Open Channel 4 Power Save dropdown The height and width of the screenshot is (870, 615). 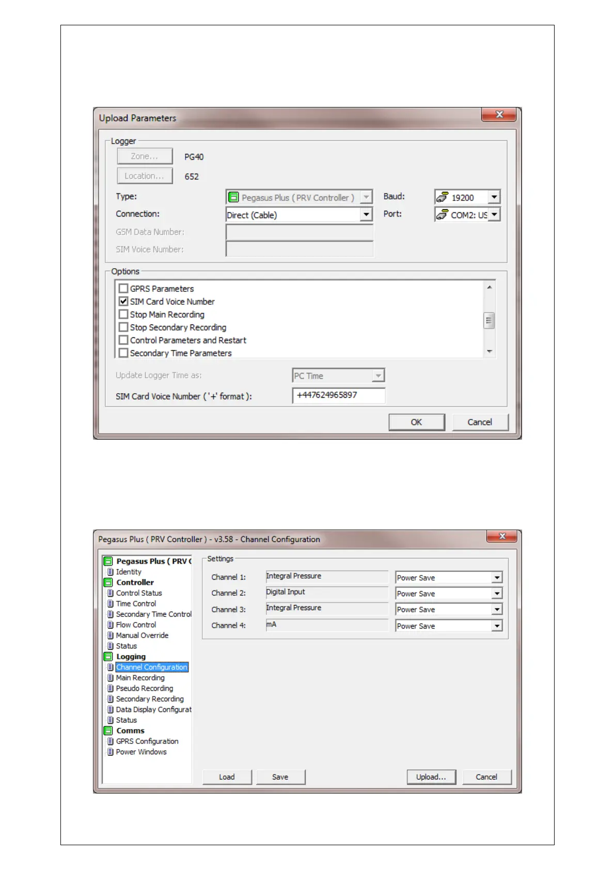497,626
